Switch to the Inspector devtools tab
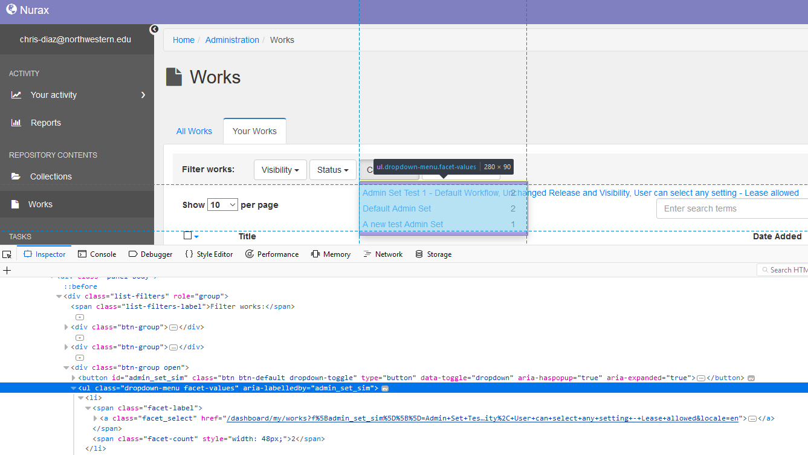This screenshot has width=808, height=455. (45, 254)
